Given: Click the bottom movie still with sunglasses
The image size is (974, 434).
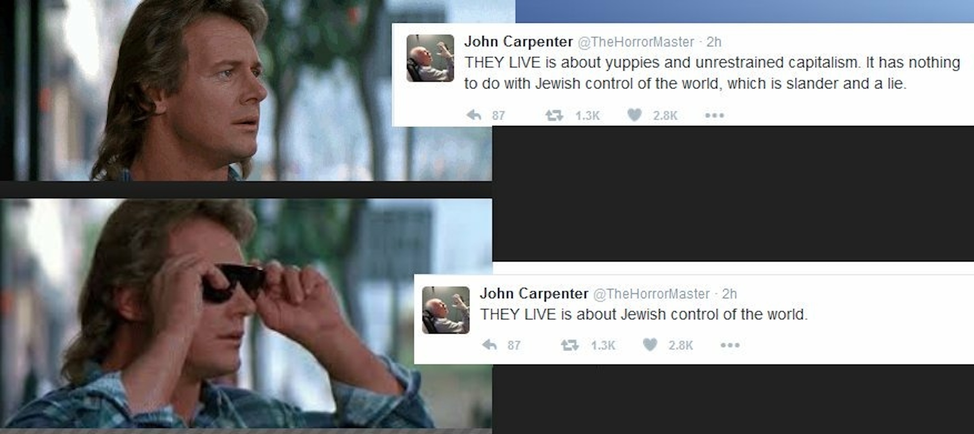Looking at the screenshot, I should pos(246,313).
